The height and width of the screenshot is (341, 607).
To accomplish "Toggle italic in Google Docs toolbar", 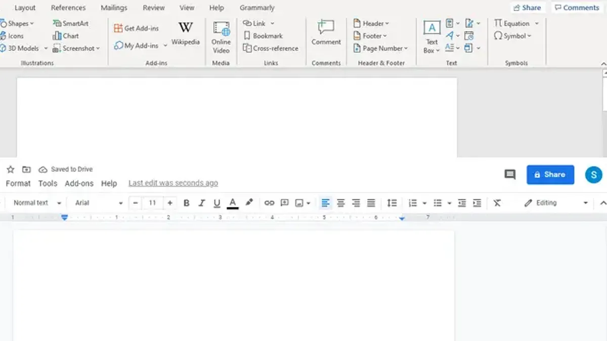I will [x=201, y=203].
